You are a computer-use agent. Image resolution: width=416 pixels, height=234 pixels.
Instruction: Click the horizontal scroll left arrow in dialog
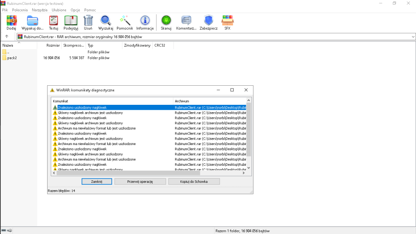(54, 173)
